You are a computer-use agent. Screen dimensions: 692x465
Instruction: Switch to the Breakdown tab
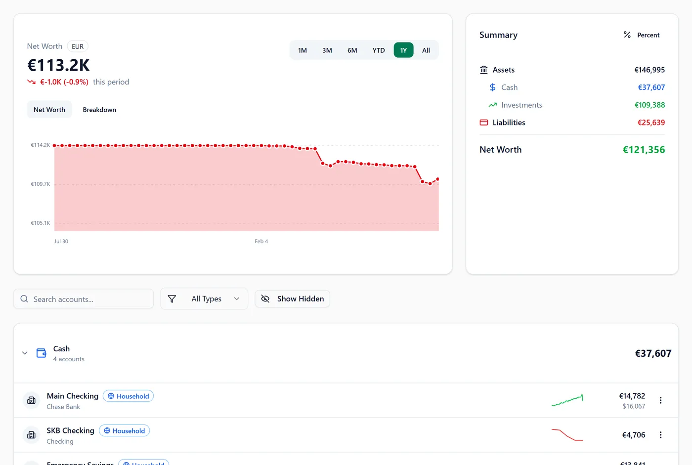pyautogui.click(x=99, y=110)
